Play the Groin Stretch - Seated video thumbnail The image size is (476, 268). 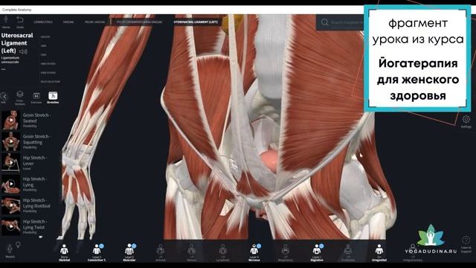point(11,120)
